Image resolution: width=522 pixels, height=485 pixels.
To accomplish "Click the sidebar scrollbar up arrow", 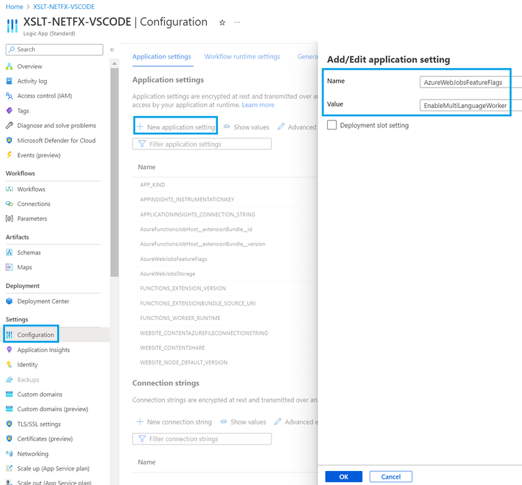I will point(115,63).
